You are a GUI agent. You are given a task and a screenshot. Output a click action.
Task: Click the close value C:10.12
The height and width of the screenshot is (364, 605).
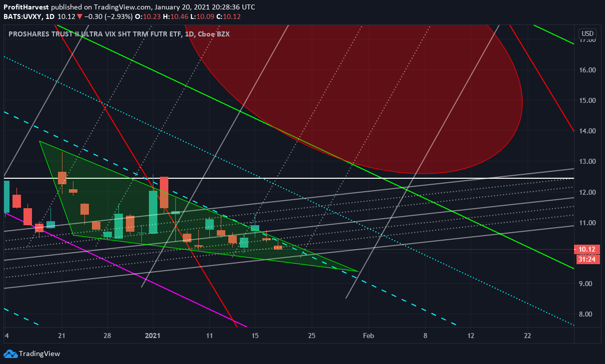click(x=228, y=16)
